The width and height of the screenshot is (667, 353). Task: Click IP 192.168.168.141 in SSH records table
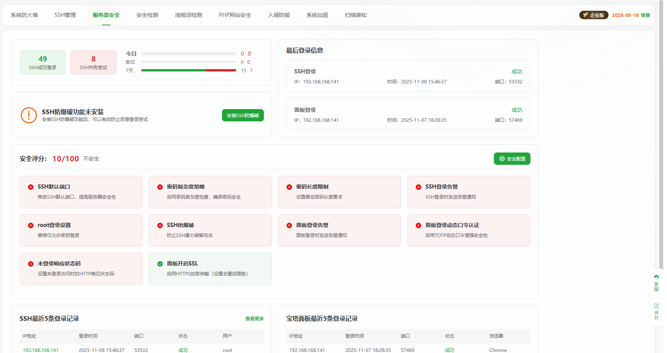pyautogui.click(x=40, y=350)
